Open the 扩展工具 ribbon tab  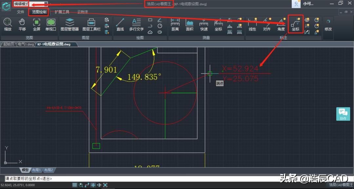(62, 12)
